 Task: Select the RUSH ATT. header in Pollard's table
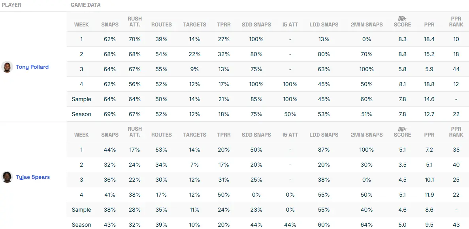(135, 21)
